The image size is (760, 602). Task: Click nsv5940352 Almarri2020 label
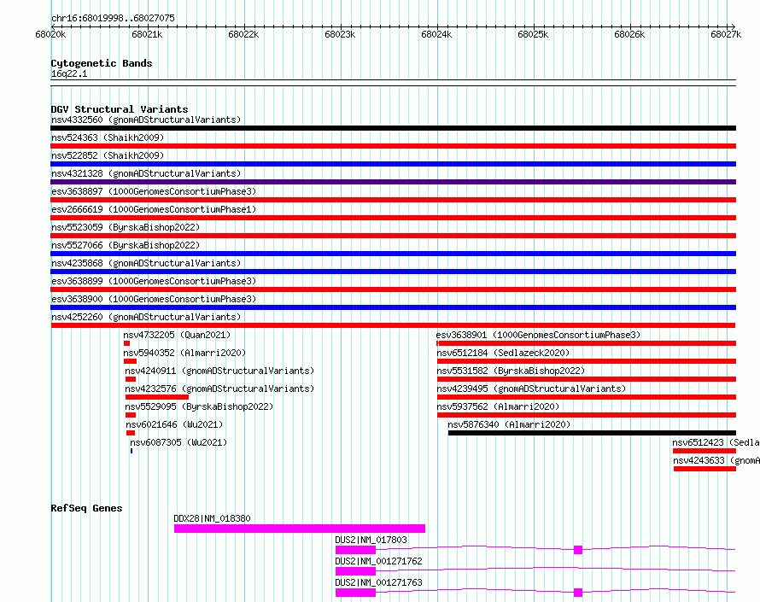[x=184, y=353]
